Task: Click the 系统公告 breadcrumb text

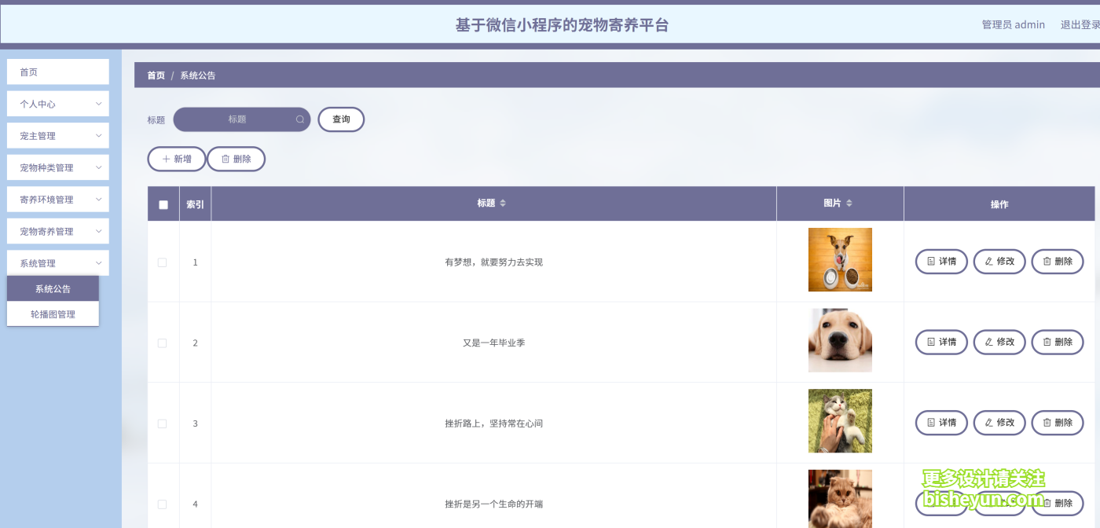Action: pyautogui.click(x=198, y=75)
